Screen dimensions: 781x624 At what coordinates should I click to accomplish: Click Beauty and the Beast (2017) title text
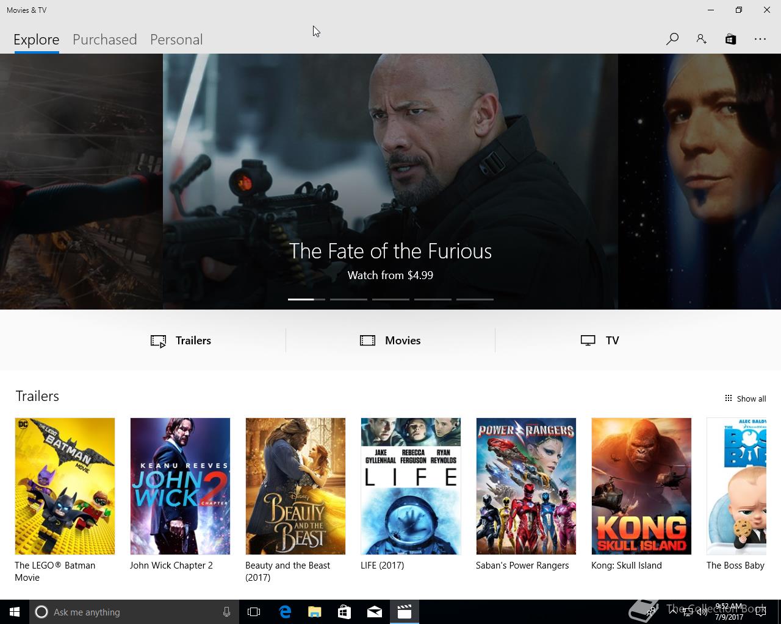(287, 572)
